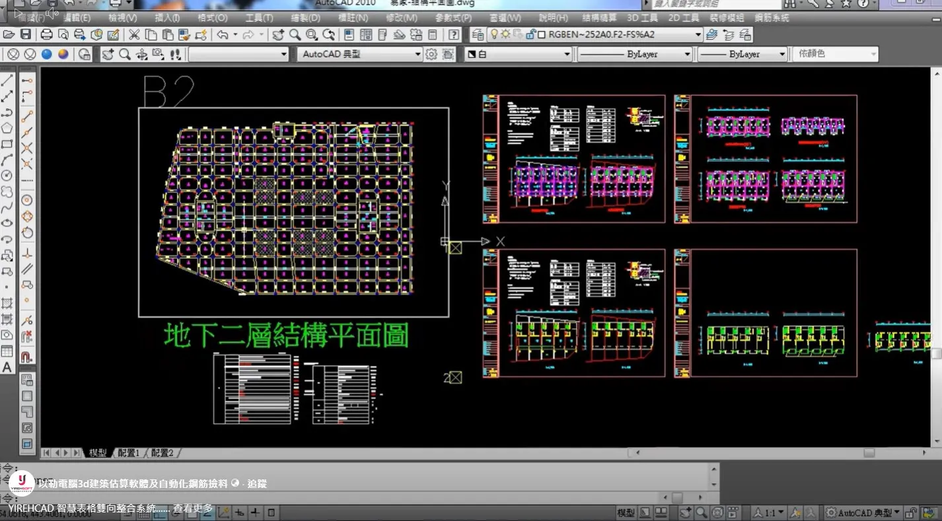This screenshot has height=521, width=942.
Task: Click the 追蹤 follow button
Action: click(257, 484)
